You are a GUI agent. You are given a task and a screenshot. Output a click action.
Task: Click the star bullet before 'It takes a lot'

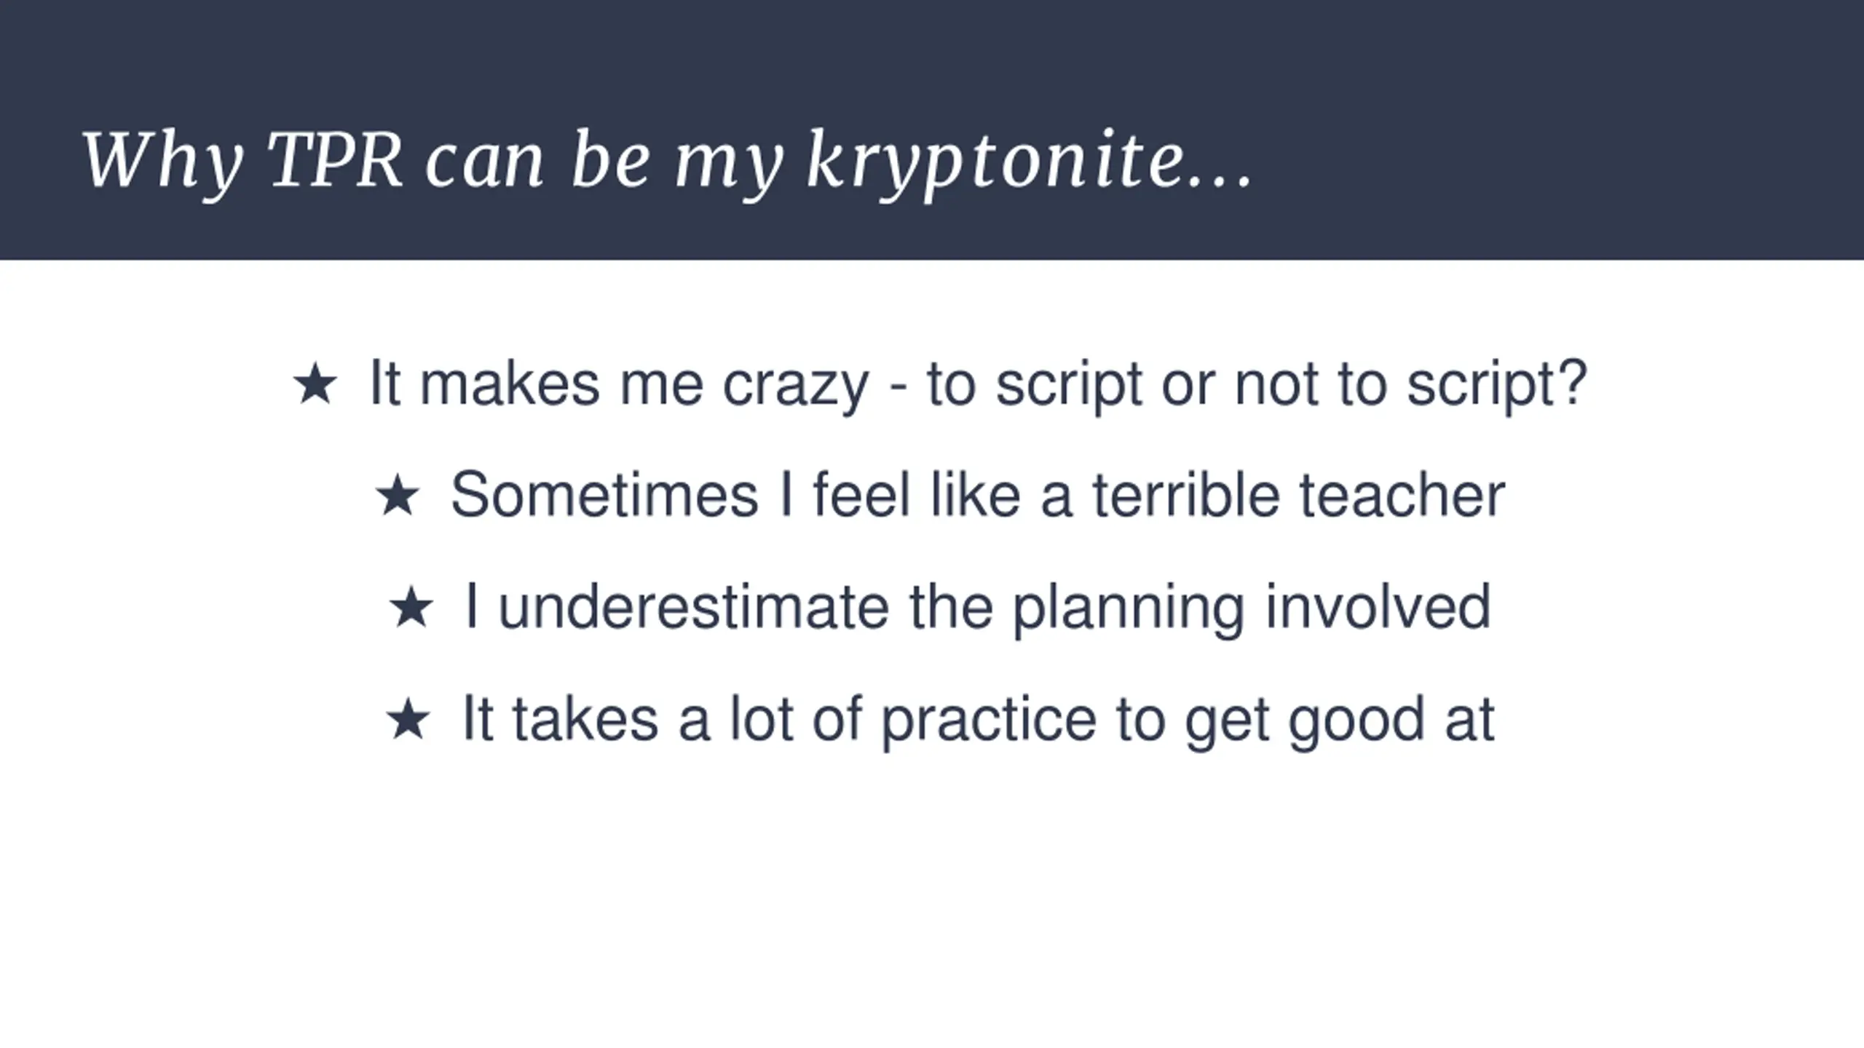pyautogui.click(x=408, y=720)
